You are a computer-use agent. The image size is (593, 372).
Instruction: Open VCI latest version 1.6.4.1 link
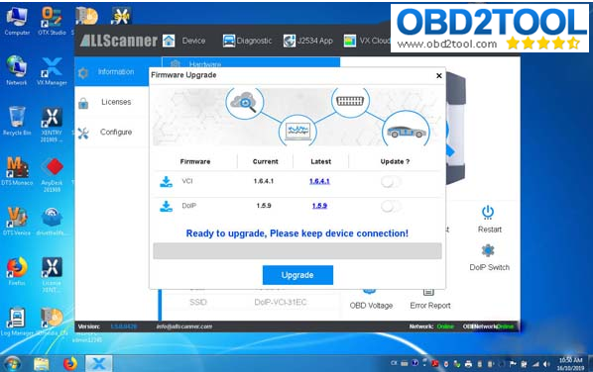(319, 181)
